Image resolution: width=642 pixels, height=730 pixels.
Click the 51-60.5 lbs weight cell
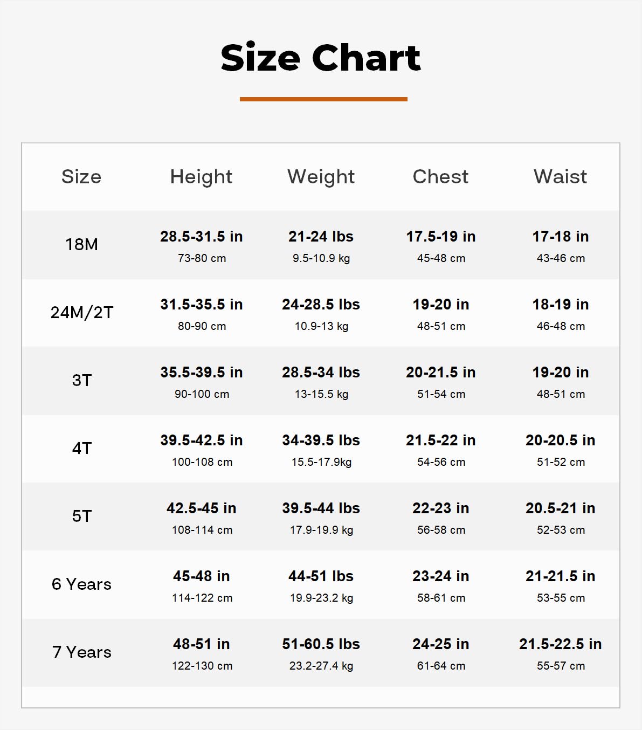pyautogui.click(x=321, y=644)
